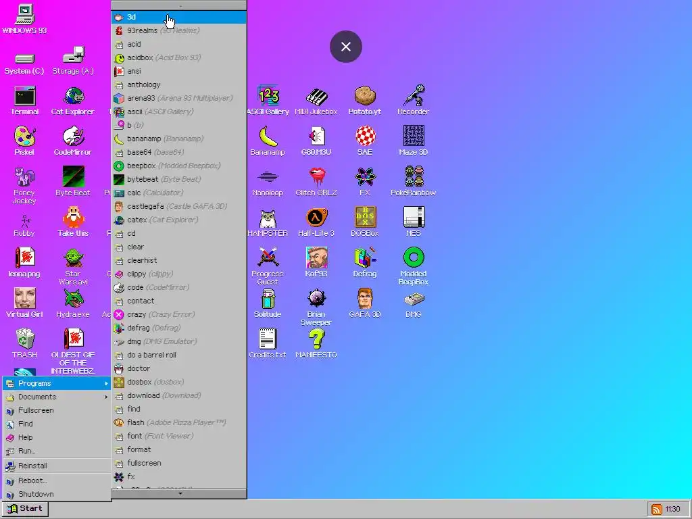
Task: Click the Start button
Action: (25, 509)
